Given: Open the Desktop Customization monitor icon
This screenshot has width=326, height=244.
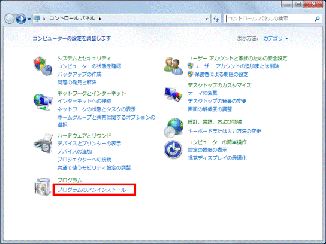Looking at the screenshot, I should pyautogui.click(x=173, y=94).
